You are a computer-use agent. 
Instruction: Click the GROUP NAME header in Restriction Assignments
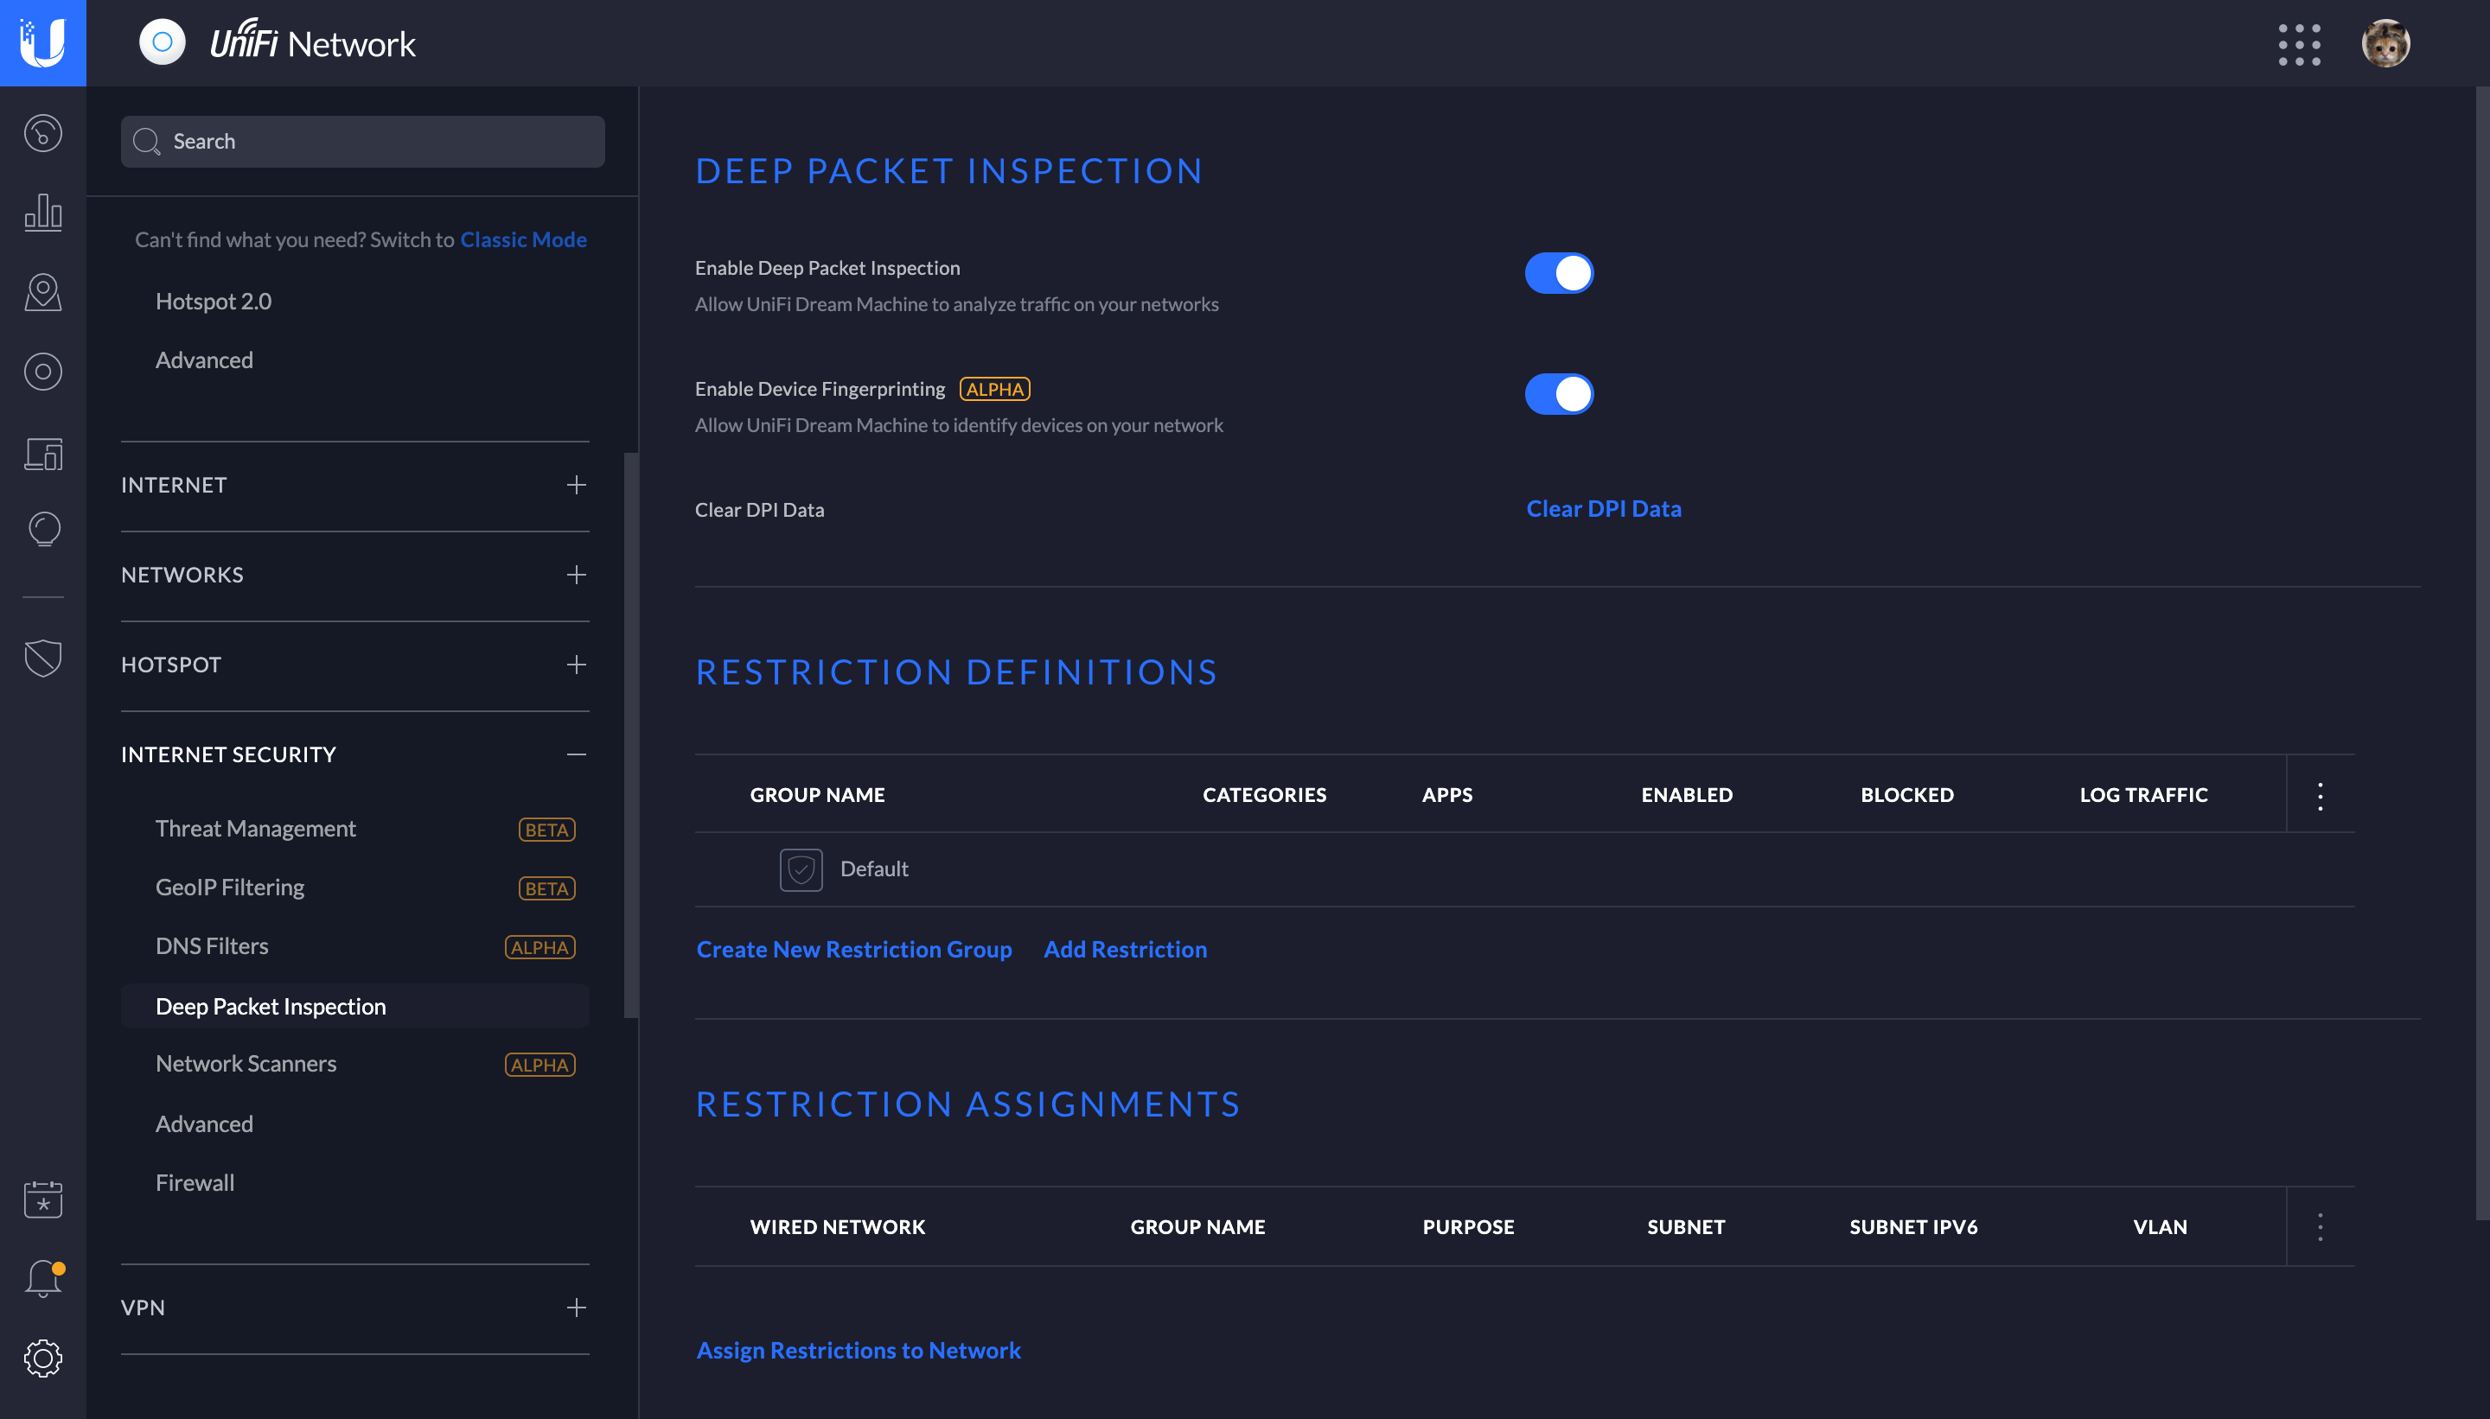pos(1197,1227)
